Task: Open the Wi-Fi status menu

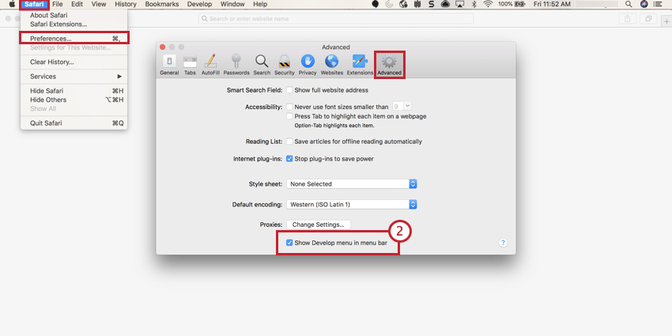Action: pyautogui.click(x=488, y=4)
